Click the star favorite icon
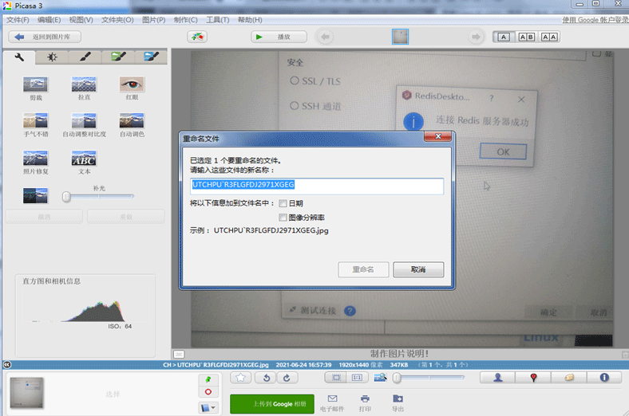 click(241, 378)
